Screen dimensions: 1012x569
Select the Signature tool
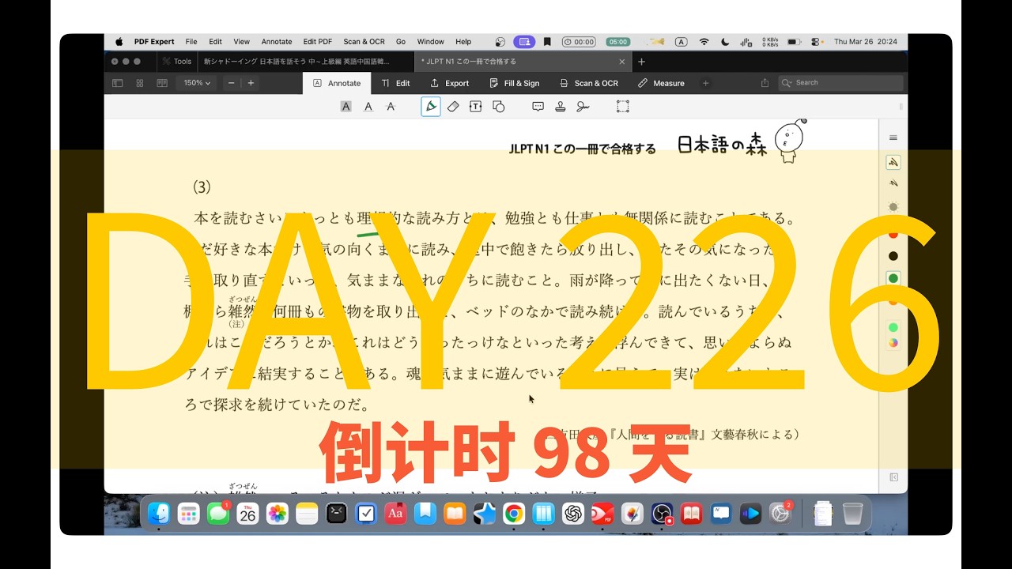[x=583, y=106]
